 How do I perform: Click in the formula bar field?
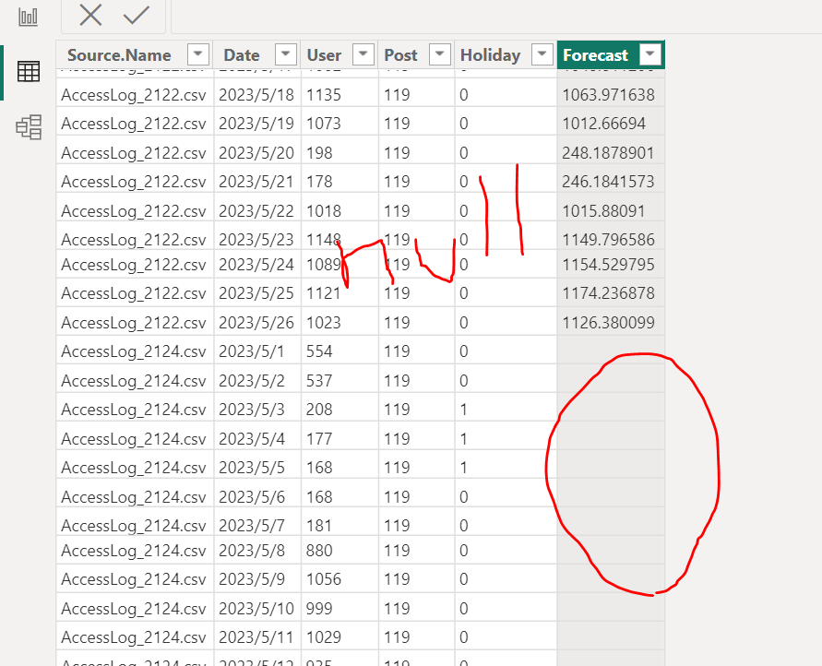click(x=496, y=17)
